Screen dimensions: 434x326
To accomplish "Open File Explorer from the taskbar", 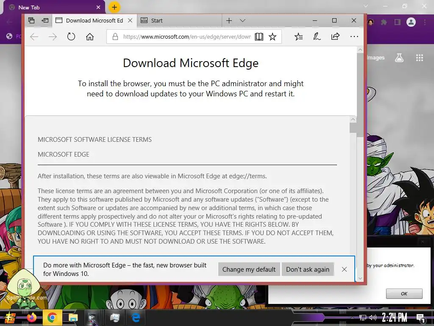I will [73, 318].
